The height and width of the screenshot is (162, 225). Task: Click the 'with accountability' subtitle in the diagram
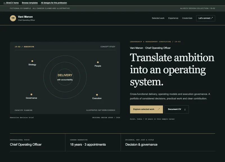65,80
